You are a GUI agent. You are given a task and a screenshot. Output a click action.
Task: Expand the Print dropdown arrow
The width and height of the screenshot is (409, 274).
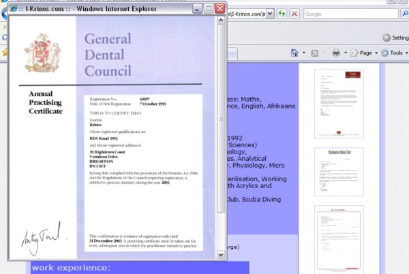[346, 53]
